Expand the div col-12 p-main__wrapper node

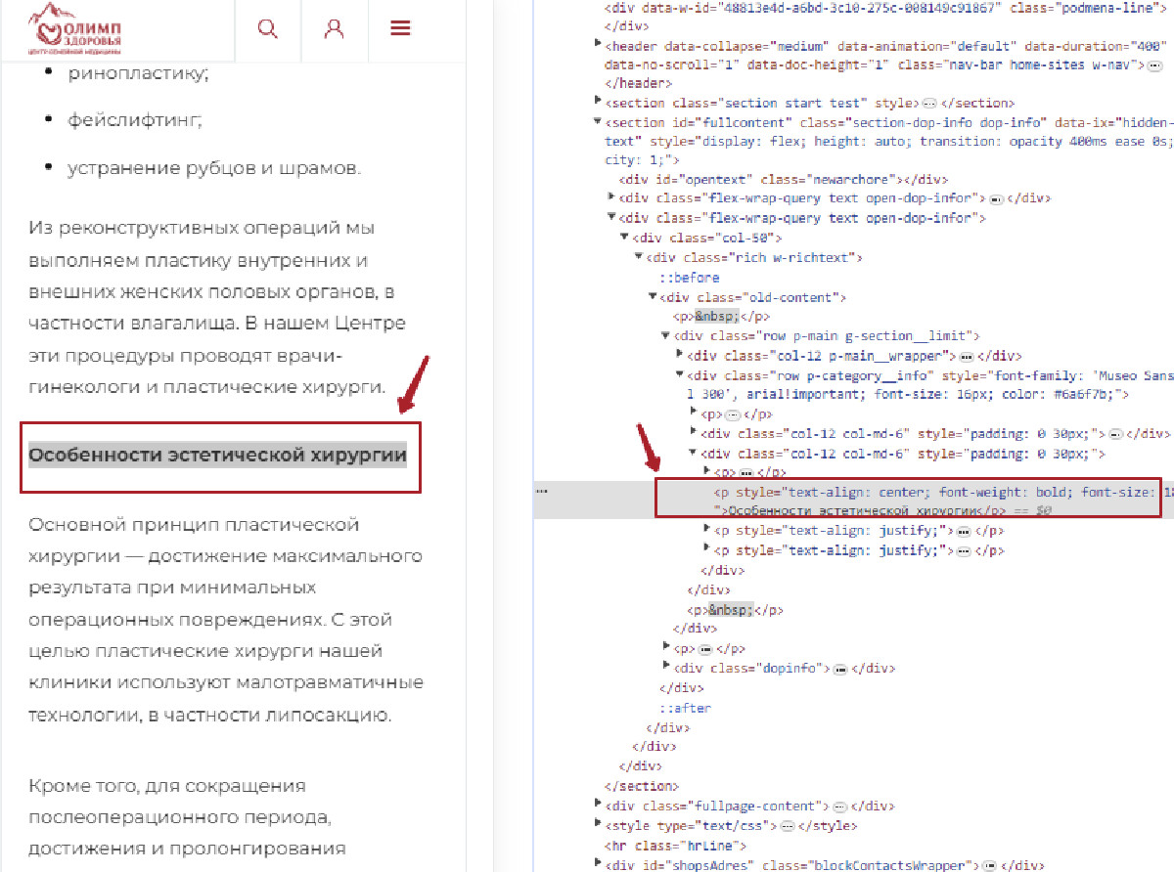pos(681,356)
